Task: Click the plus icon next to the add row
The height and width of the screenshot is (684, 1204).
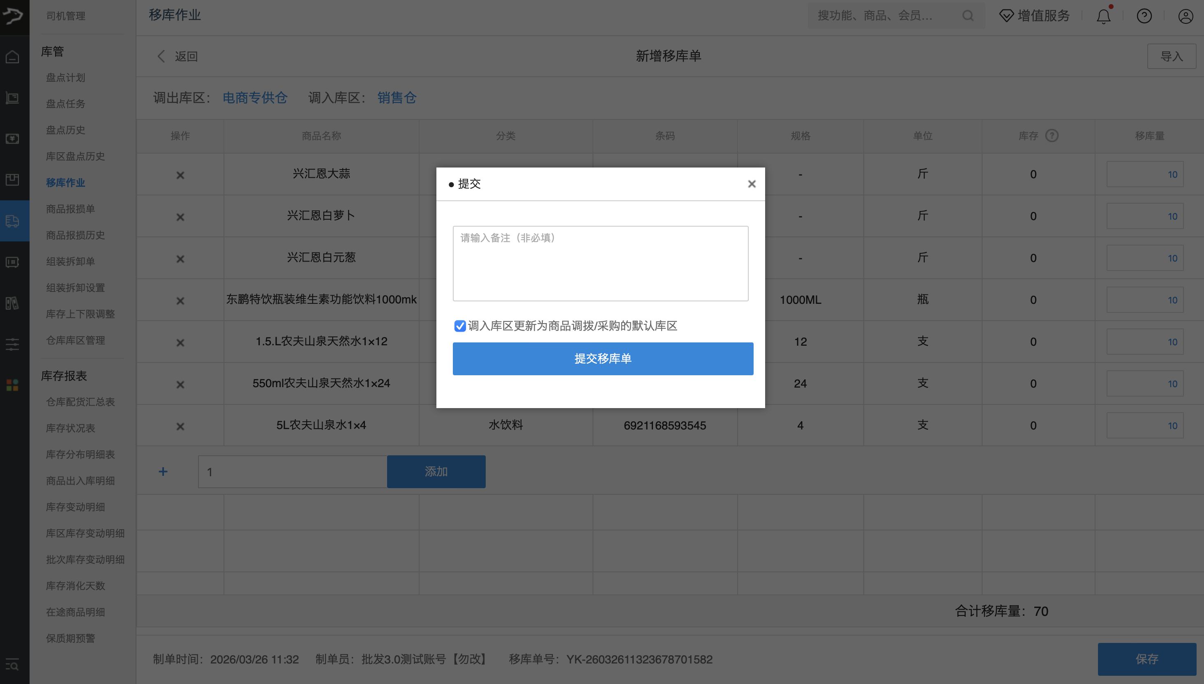Action: coord(163,471)
